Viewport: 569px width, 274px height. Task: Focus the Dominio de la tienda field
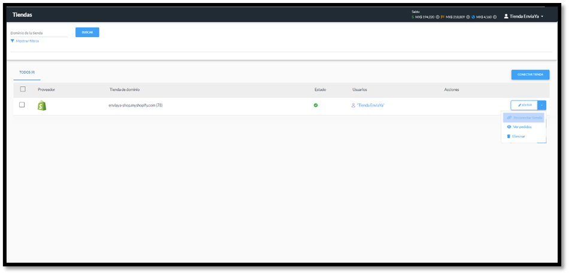39,33
